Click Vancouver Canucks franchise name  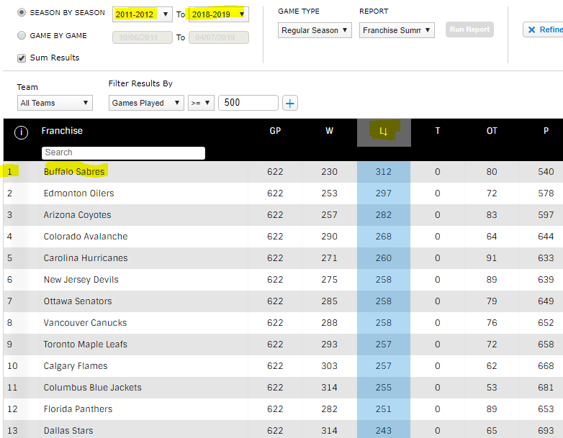pos(85,323)
